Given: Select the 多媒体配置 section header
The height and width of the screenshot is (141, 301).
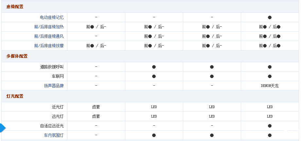Looking at the screenshot, I should (17, 56).
